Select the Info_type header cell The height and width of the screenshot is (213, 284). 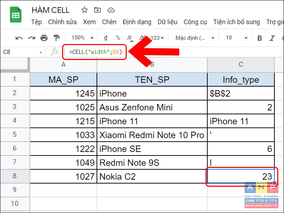tap(241, 80)
